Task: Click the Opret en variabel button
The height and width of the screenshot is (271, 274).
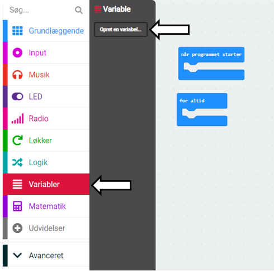Action: 121,30
